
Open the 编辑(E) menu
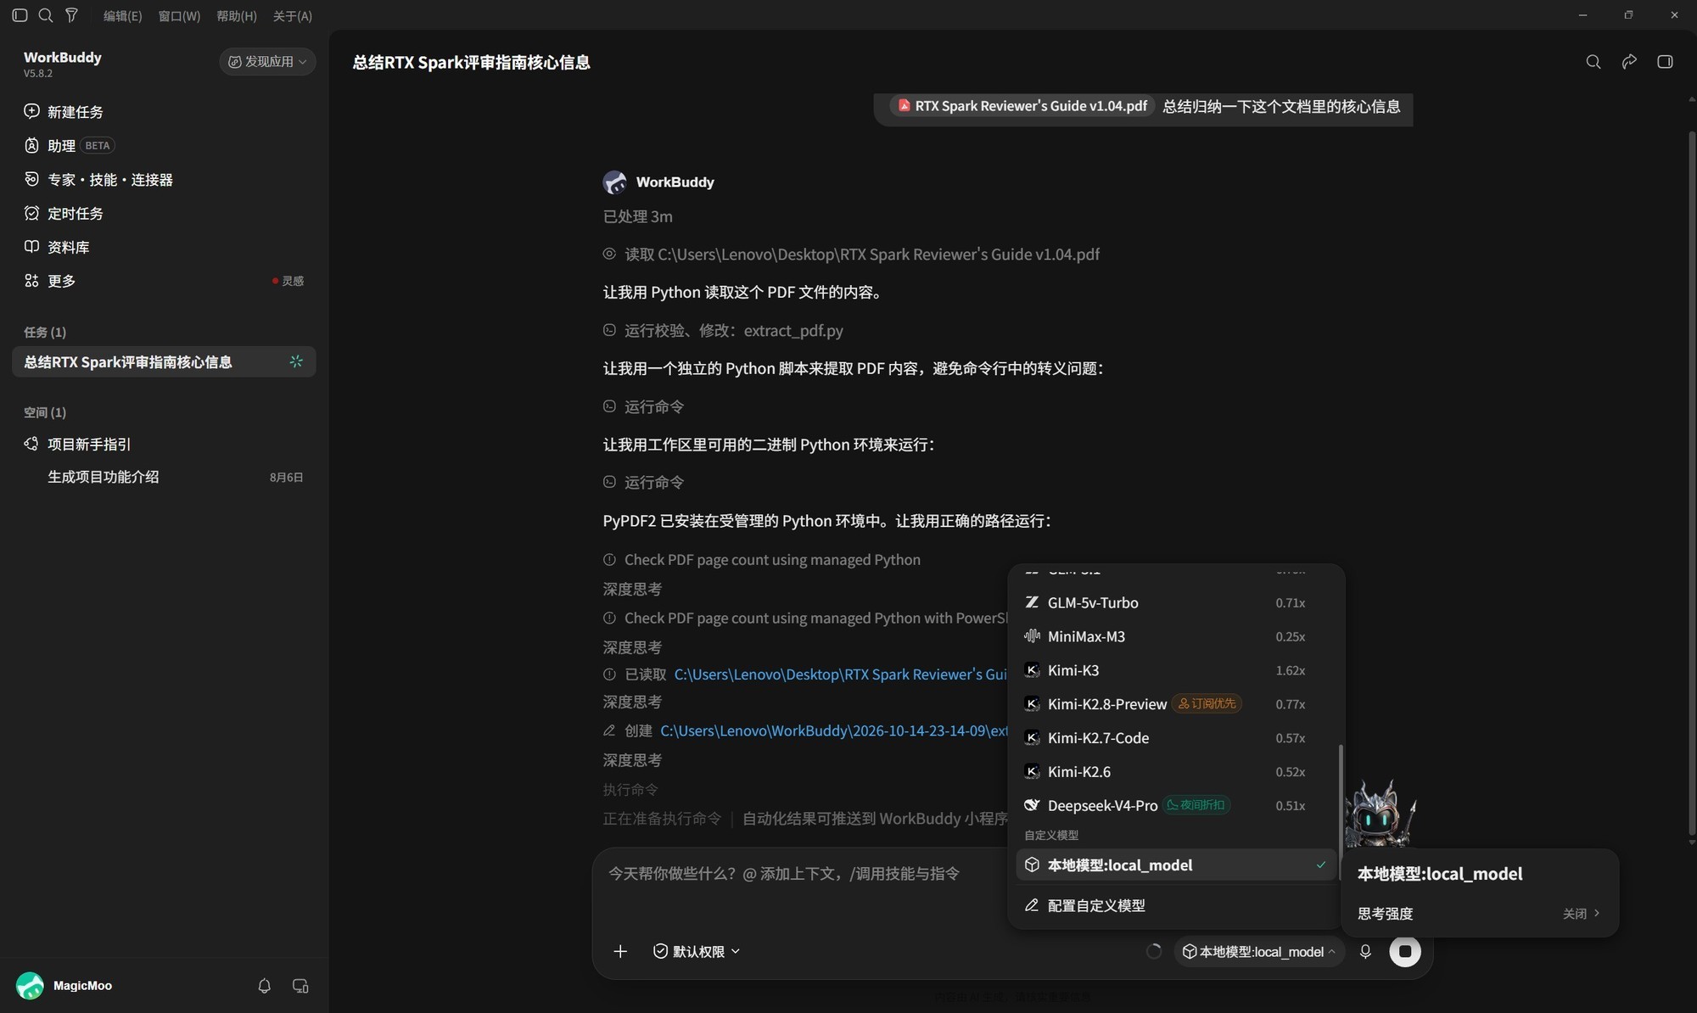122,16
